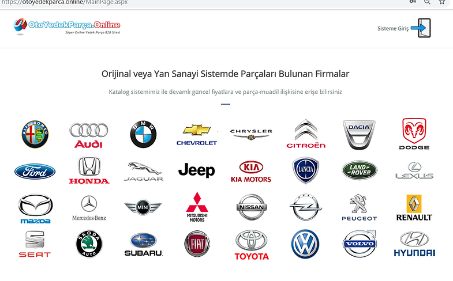Click the Mercedes-Benz logo
The width and height of the screenshot is (453, 281).
point(89,208)
